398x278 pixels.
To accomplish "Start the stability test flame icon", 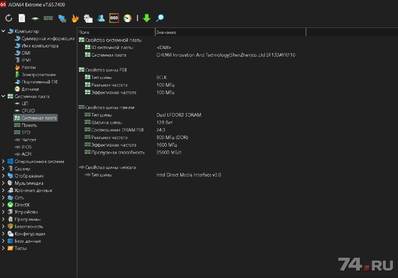I will pos(75,18).
